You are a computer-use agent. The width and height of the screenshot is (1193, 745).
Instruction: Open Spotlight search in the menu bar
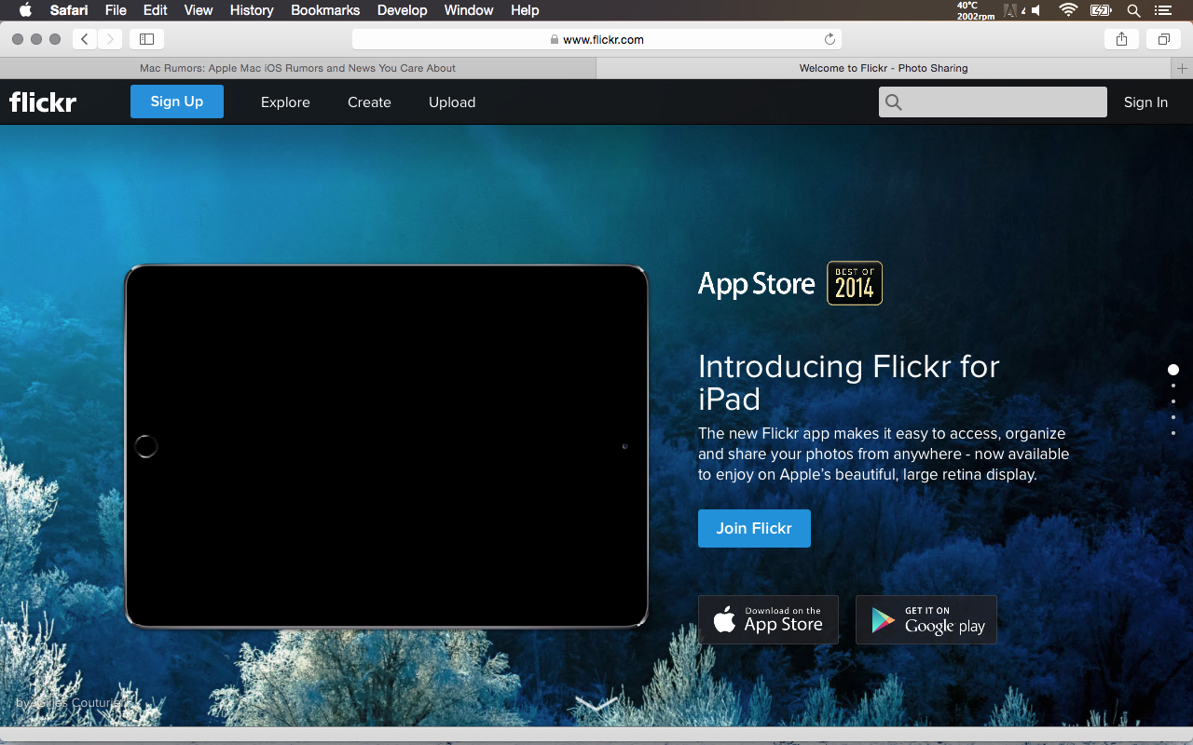[x=1133, y=10]
